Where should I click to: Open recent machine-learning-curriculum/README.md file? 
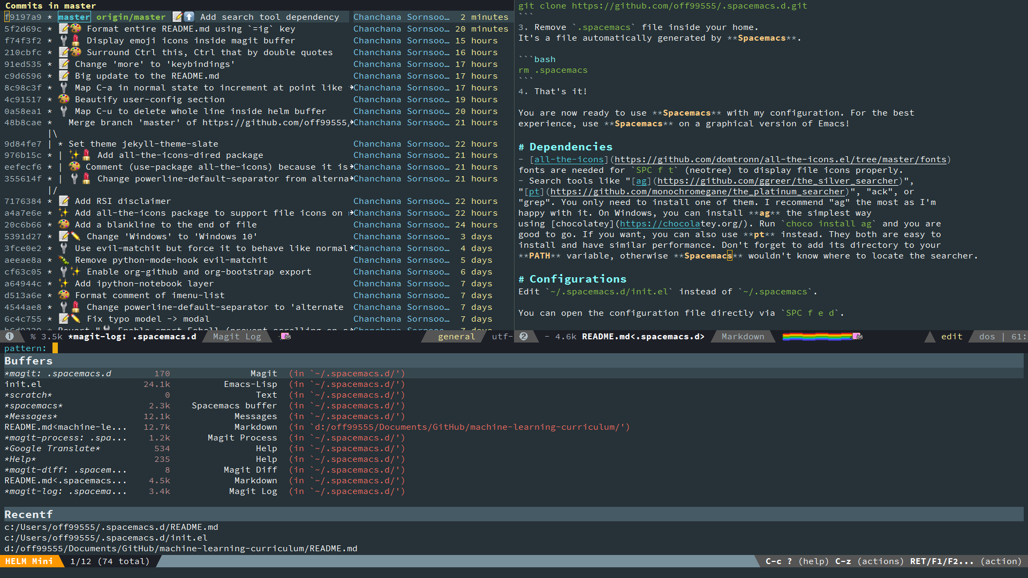[181, 549]
